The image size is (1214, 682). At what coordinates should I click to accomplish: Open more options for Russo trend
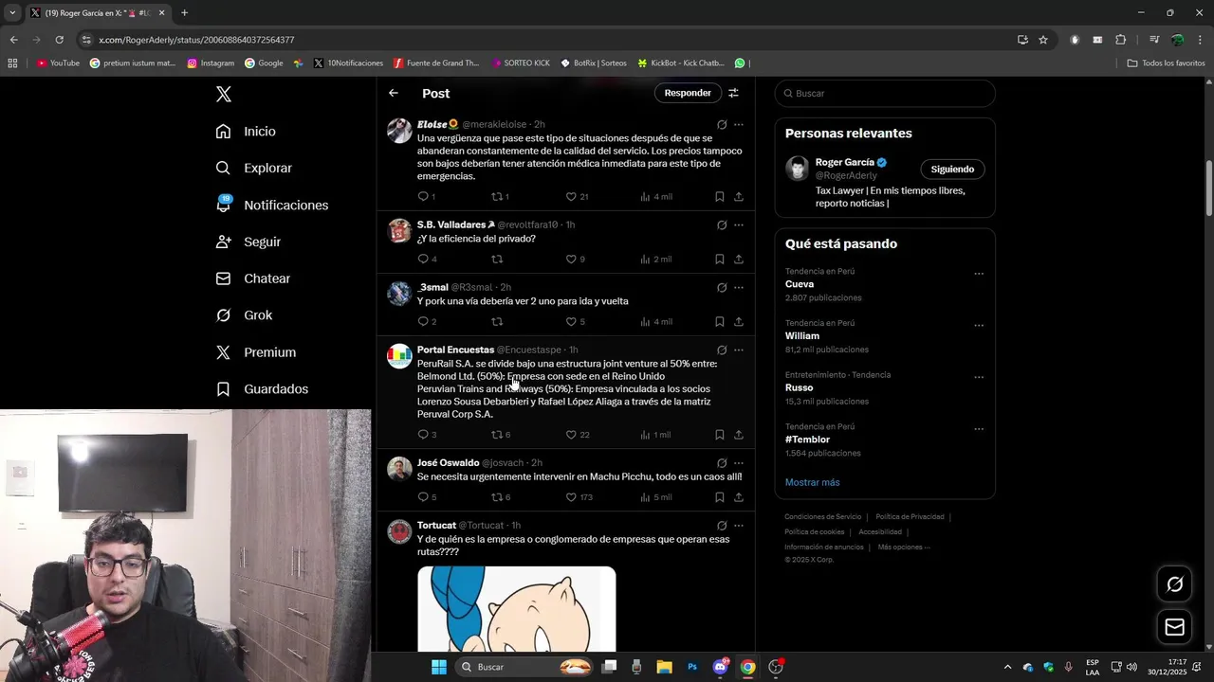(x=979, y=377)
